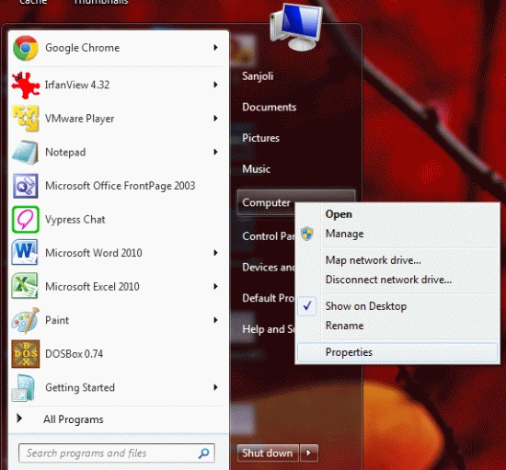Expand IrfanView 4.32 jump list arrow
The image size is (506, 470).
(215, 85)
